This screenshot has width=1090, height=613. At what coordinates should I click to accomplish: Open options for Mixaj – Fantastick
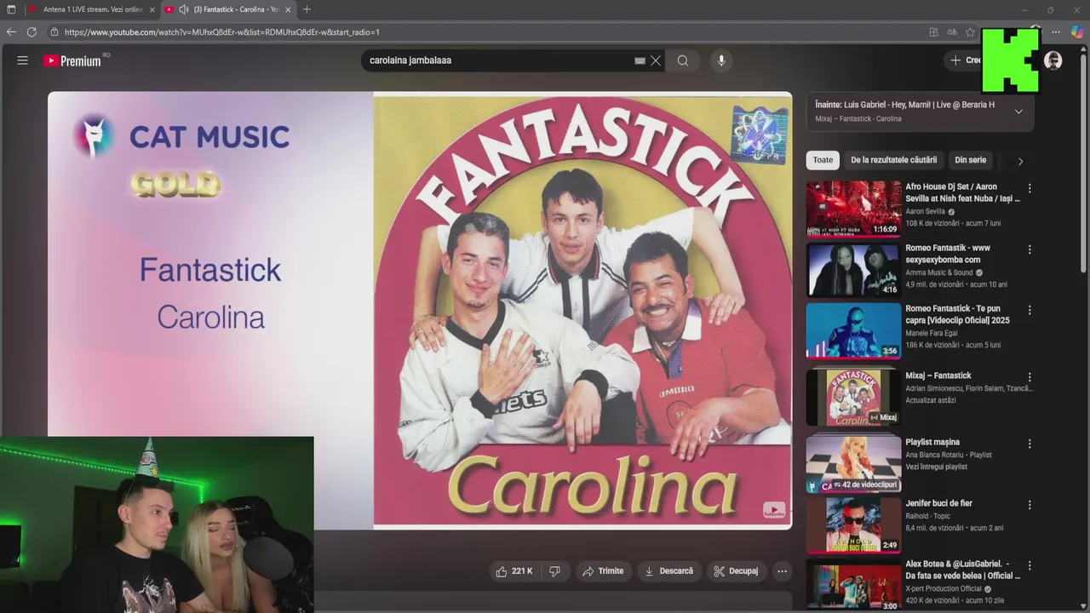coord(1029,377)
